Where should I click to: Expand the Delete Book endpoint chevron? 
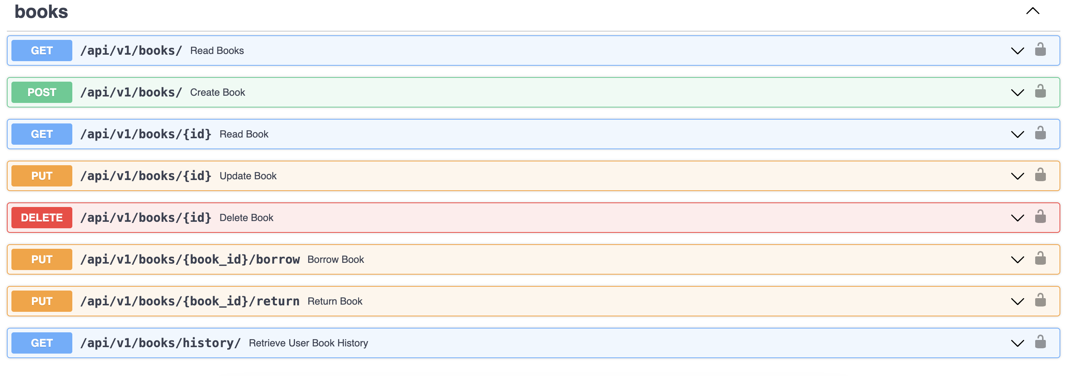(1017, 218)
